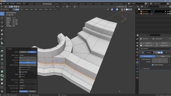Select the Shrink/Fatten tool
171x96 pixels.
(2, 91)
